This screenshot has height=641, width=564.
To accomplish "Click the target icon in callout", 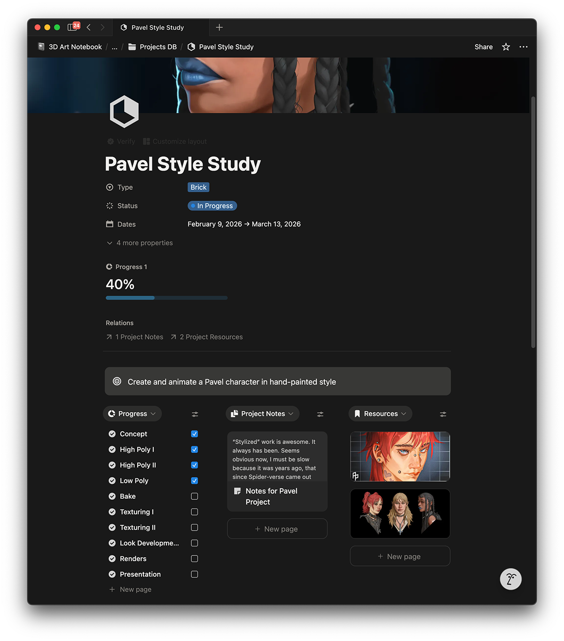I will tap(117, 382).
